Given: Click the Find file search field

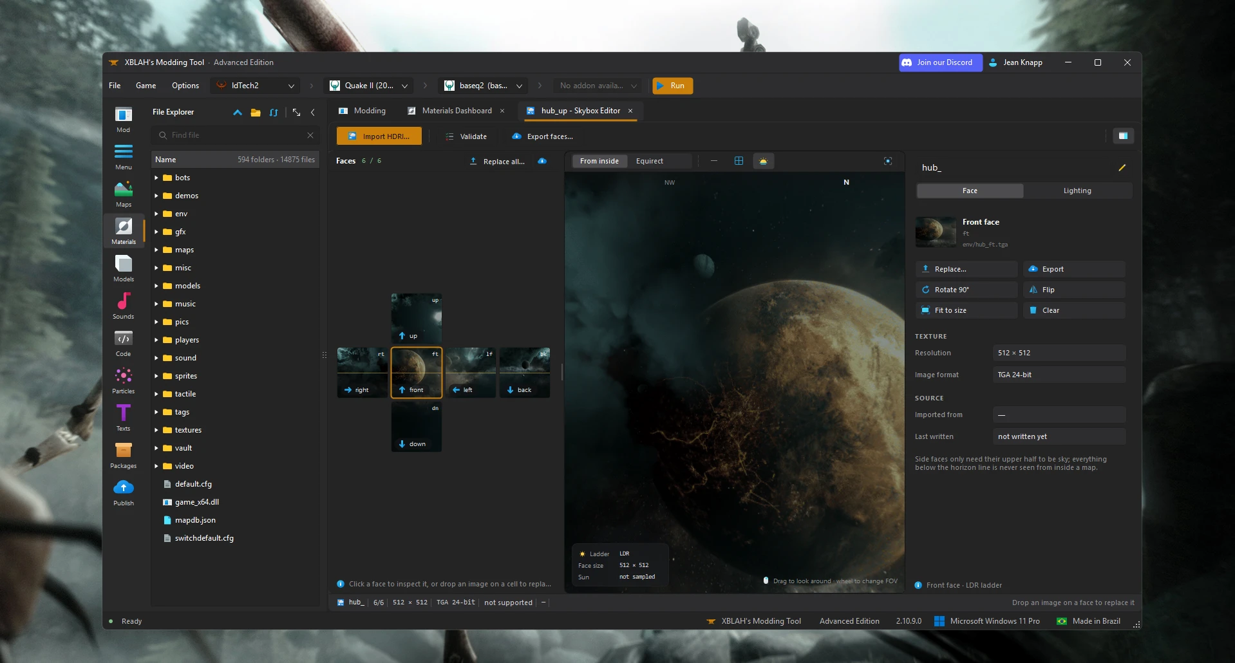Looking at the screenshot, I should (x=236, y=135).
